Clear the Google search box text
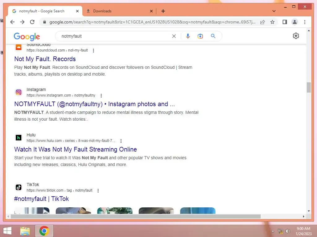Screen dimensions: 317x237 coord(174,36)
